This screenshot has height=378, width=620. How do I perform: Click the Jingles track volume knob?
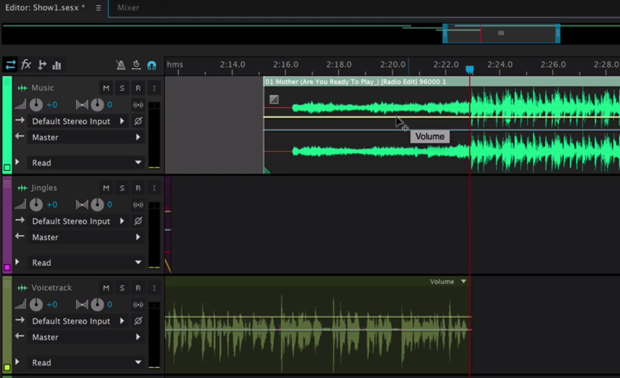pos(36,205)
